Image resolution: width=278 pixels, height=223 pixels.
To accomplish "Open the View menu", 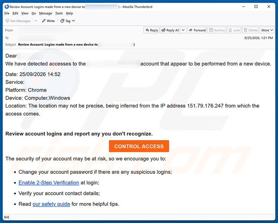I will (x=25, y=13).
